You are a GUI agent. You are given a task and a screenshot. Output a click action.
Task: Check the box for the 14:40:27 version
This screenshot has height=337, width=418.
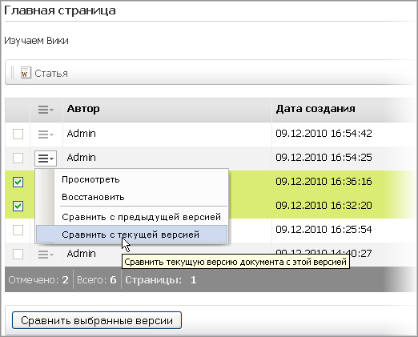[18, 254]
